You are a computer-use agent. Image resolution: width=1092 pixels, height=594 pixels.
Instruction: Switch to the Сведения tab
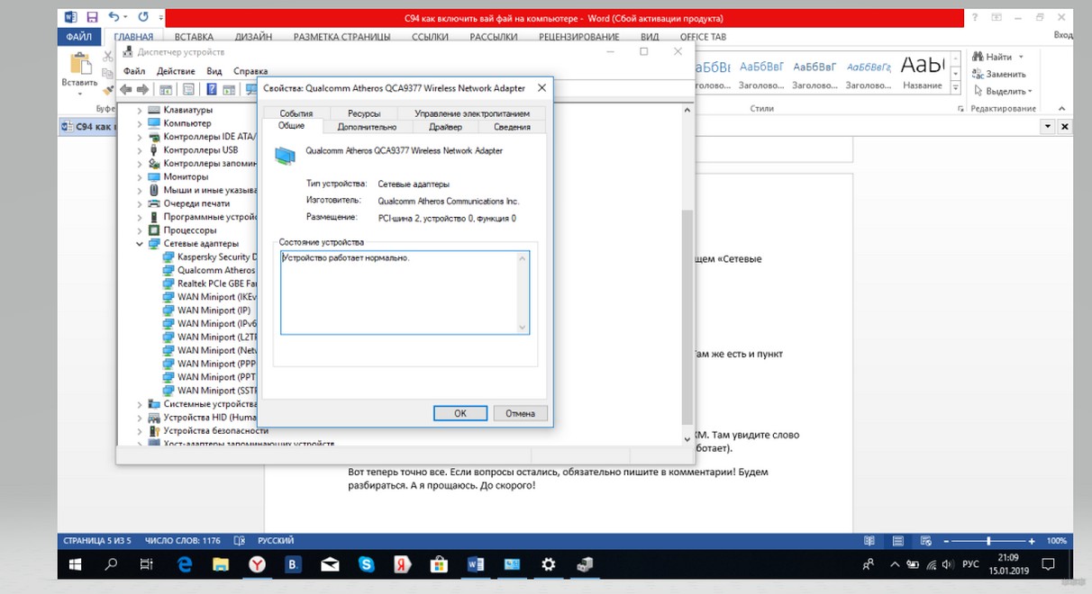coord(512,127)
